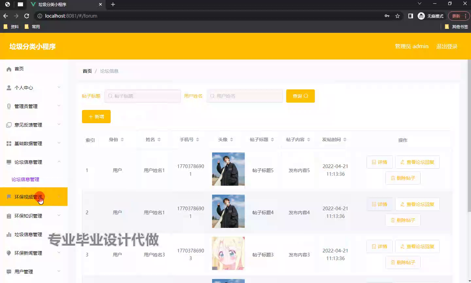Click the 查询 search button
471x283 pixels.
pos(300,96)
